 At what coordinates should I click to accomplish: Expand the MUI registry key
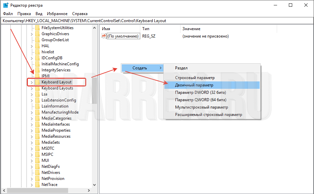pyautogui.click(x=32, y=160)
